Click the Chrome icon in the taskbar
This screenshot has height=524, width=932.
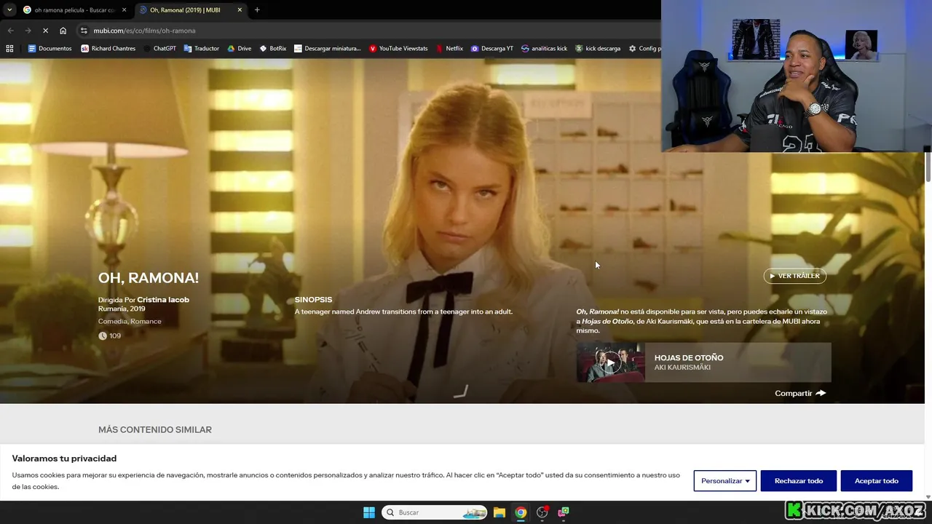point(521,512)
